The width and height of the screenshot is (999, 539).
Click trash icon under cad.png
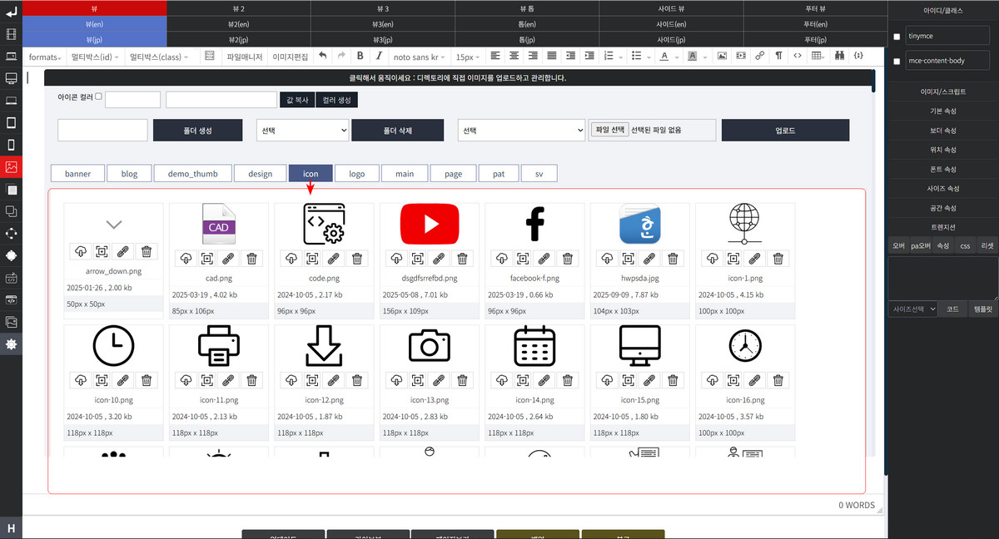[251, 258]
